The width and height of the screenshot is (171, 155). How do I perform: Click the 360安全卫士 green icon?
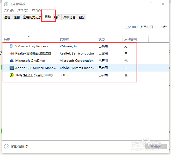click(x=12, y=75)
